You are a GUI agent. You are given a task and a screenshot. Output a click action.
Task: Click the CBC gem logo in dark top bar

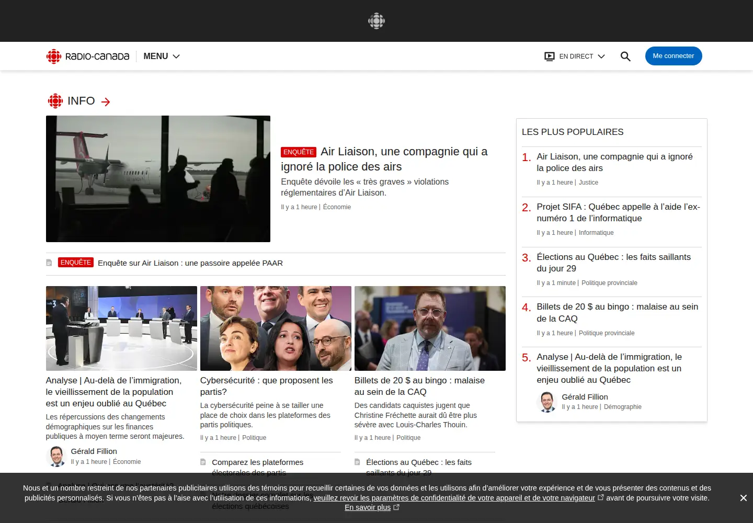(376, 21)
